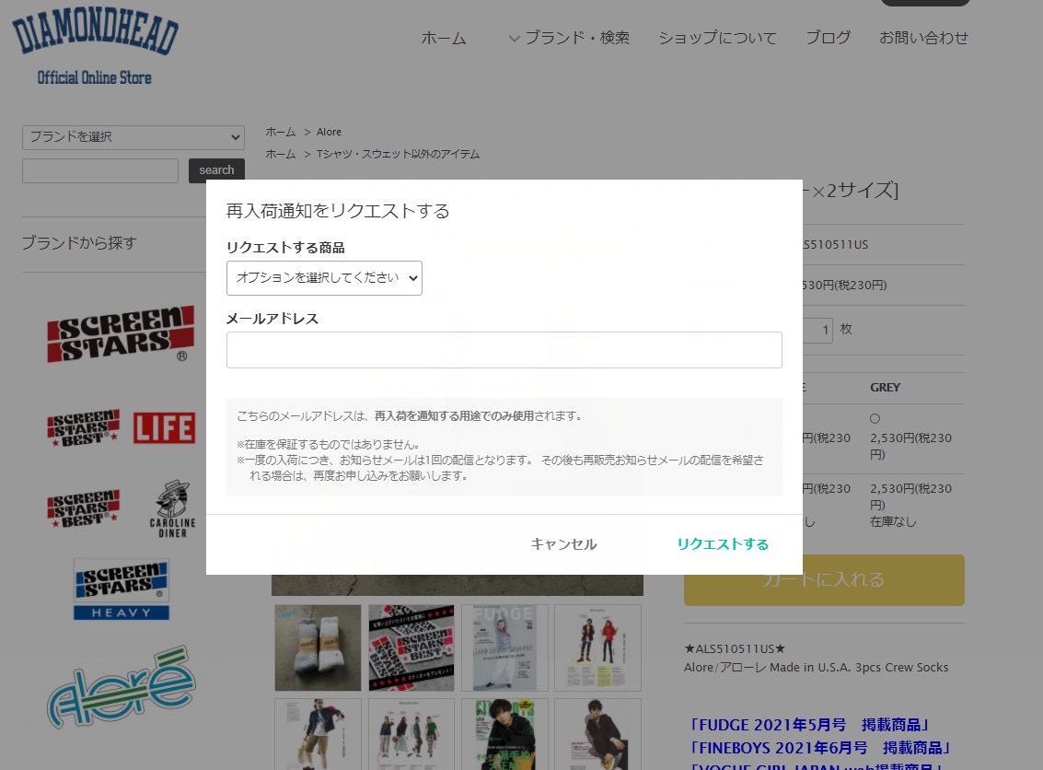
Task: View the green magazine cover thumbnail
Action: click(504, 734)
